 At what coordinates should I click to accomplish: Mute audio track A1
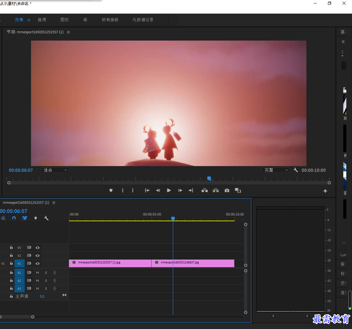point(37,273)
